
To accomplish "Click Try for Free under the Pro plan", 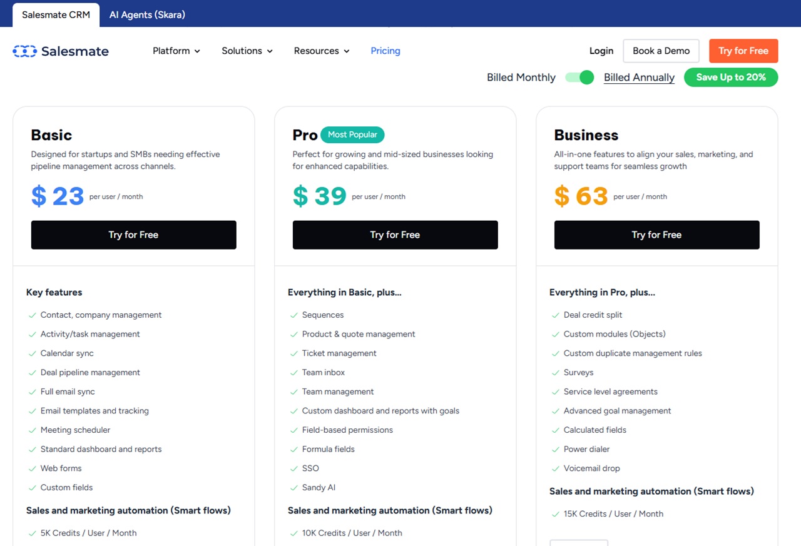I will [x=395, y=235].
